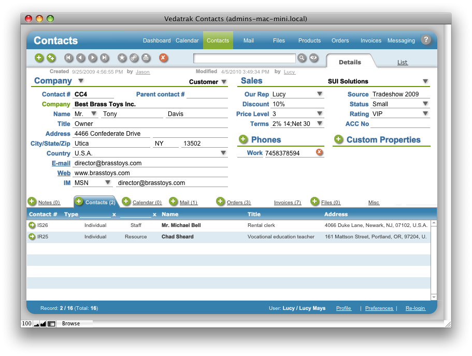Add related contact plus icon
The width and height of the screenshot is (472, 356).
79,201
